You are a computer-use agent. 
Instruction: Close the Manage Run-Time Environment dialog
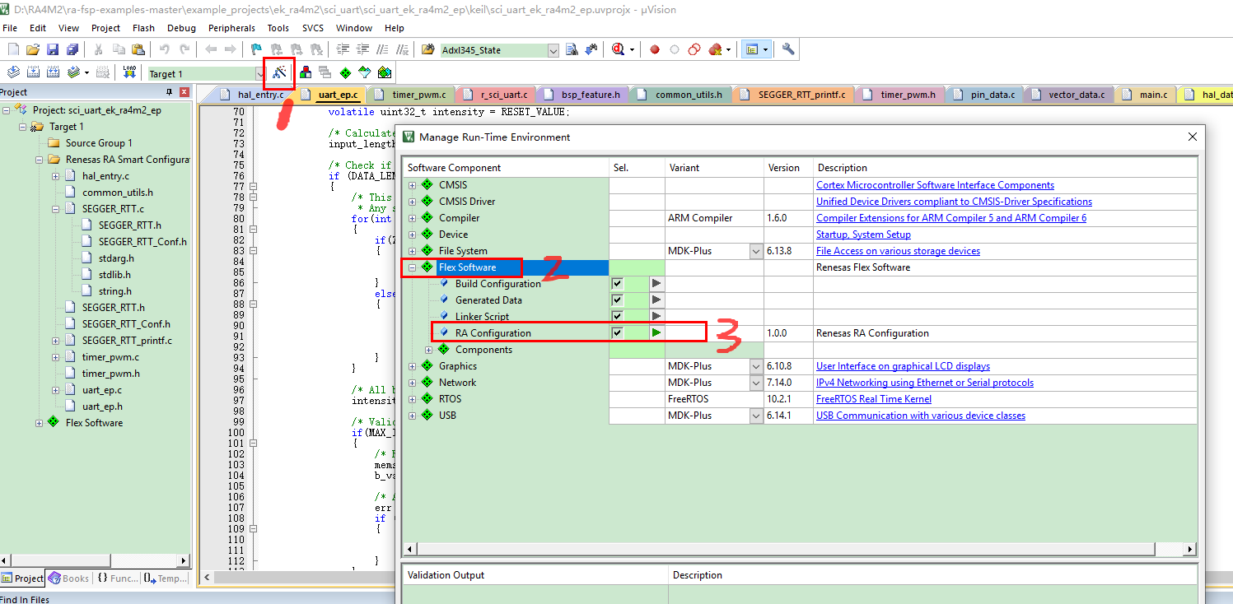point(1193,137)
